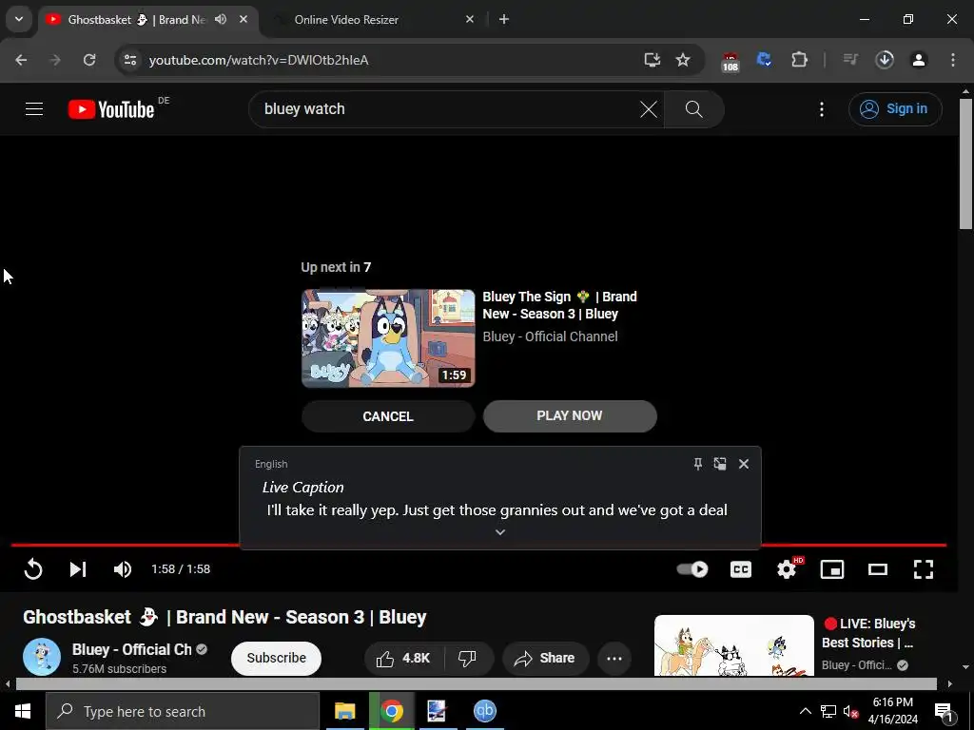Viewport: 974px width, 730px height.
Task: Open File Explorer from taskbar
Action: pyautogui.click(x=344, y=711)
